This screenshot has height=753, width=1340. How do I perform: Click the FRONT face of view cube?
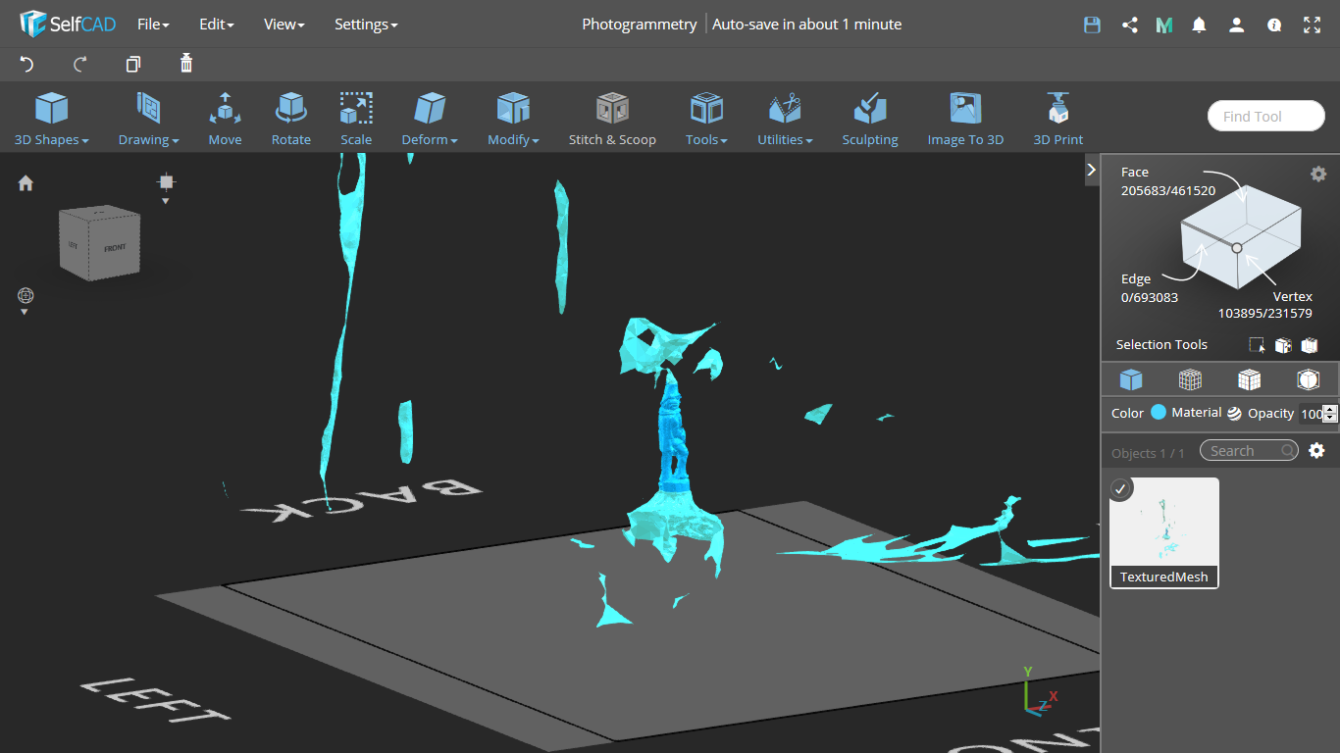pos(114,248)
